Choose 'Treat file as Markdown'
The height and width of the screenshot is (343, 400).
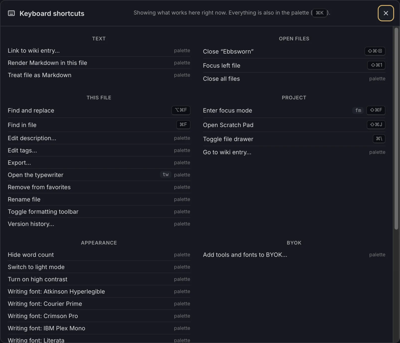(x=99, y=75)
